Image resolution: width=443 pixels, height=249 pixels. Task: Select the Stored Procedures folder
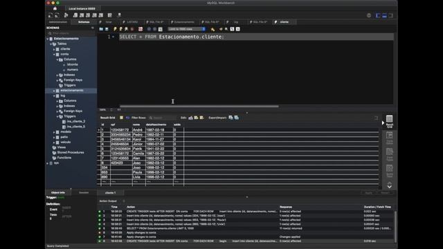(71, 152)
